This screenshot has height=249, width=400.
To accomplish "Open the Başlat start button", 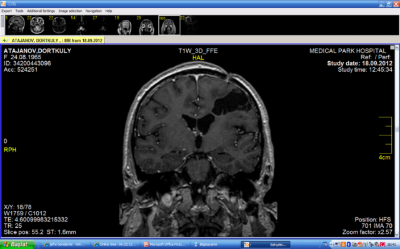I will coord(17,245).
